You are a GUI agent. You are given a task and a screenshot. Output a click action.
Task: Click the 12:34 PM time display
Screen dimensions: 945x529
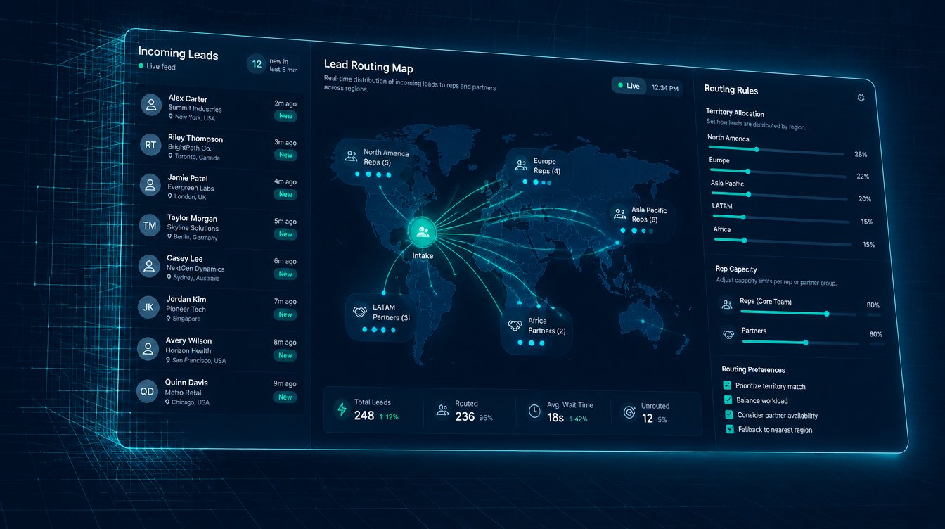pyautogui.click(x=664, y=88)
